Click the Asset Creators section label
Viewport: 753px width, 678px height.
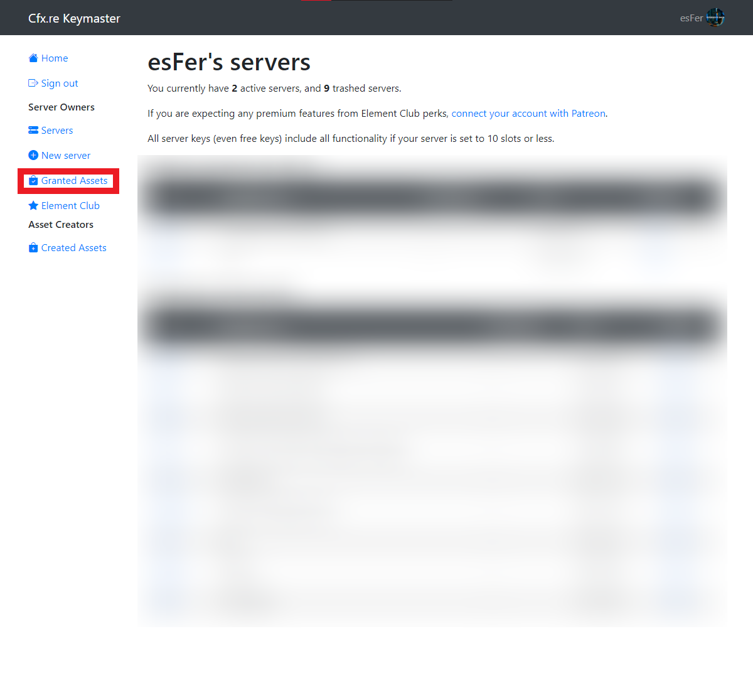[61, 225]
